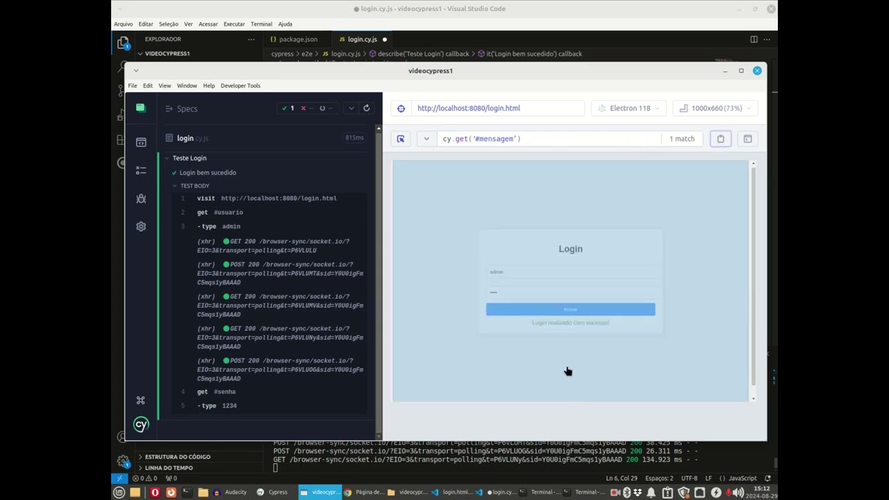Click the JavaScript language mode in status bar

pyautogui.click(x=742, y=478)
